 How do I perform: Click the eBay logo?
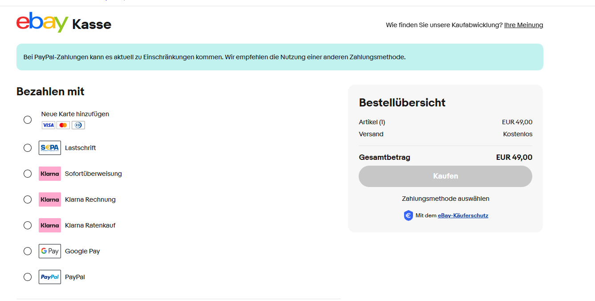point(42,22)
